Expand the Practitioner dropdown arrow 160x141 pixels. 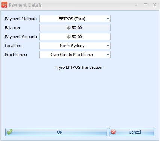coord(108,55)
